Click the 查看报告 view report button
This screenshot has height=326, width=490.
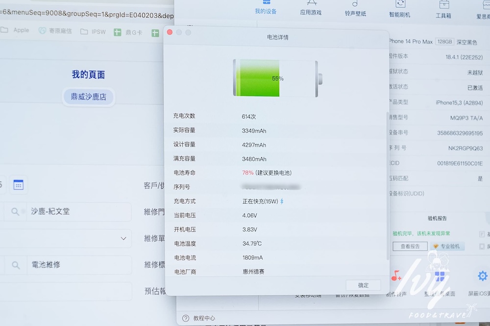click(410, 246)
